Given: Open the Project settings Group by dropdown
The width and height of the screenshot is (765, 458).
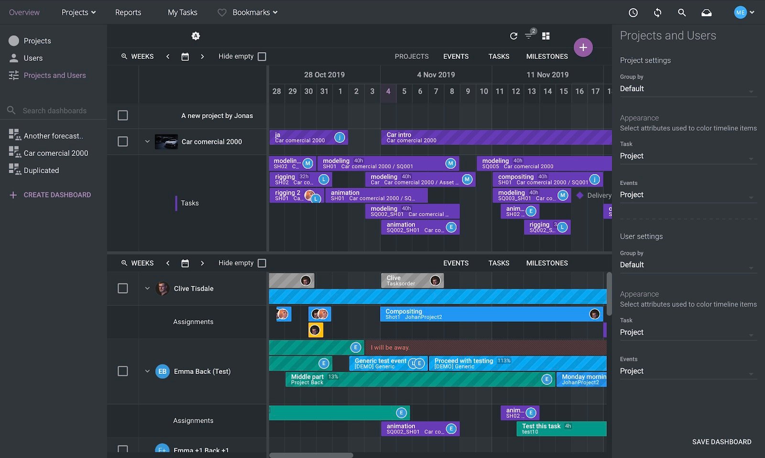Looking at the screenshot, I should click(x=688, y=89).
